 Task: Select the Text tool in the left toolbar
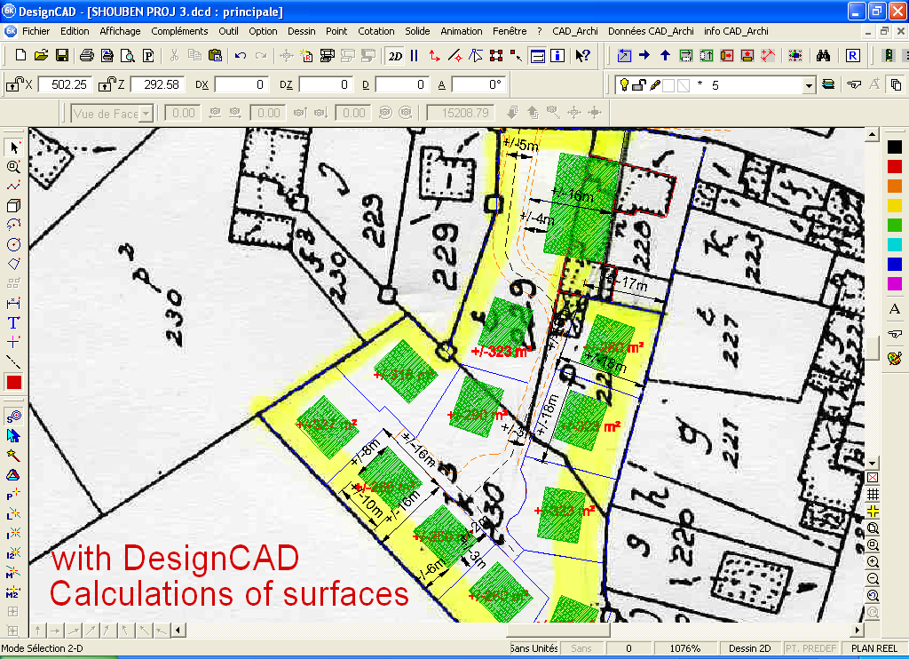(x=12, y=322)
